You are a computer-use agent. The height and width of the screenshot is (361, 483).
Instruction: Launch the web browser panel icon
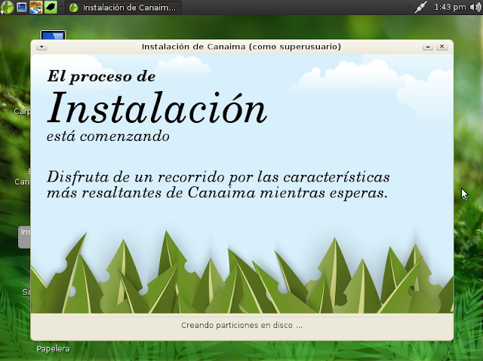[36, 7]
